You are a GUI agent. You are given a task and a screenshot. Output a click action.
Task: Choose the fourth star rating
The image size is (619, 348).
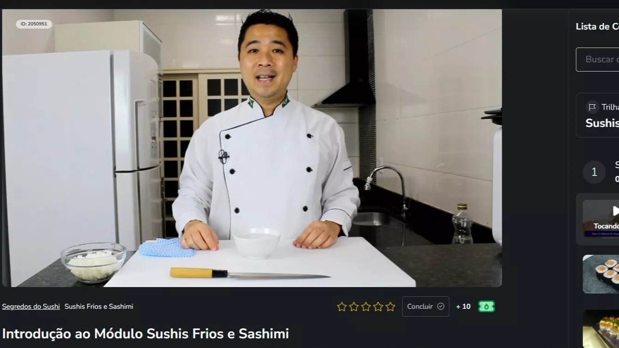point(378,306)
